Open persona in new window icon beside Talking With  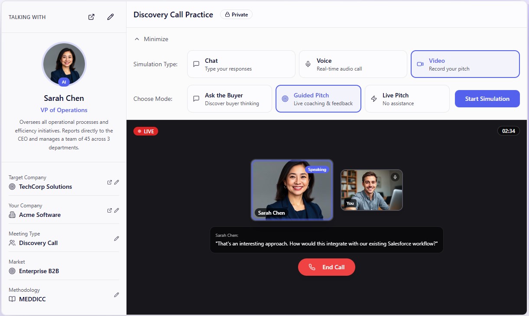(x=91, y=17)
